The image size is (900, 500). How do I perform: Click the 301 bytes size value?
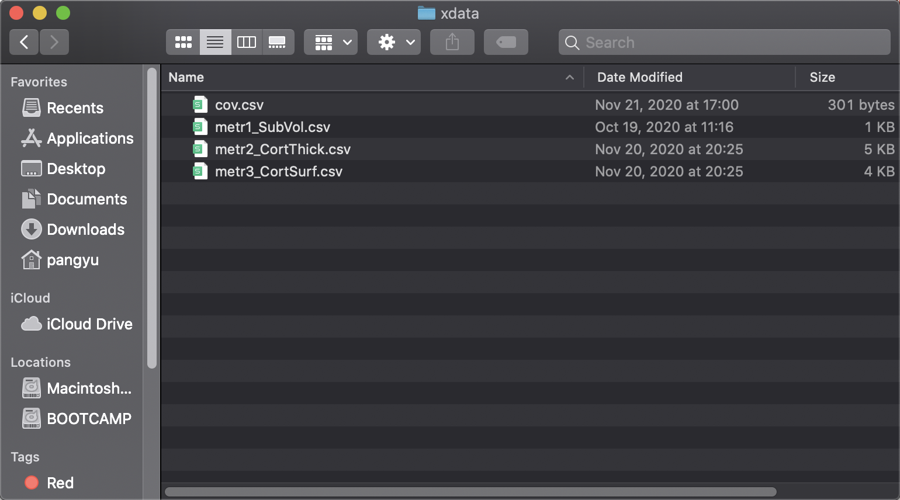[x=861, y=105]
